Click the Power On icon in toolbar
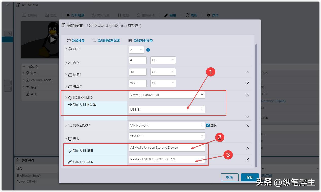The height and width of the screenshot is (192, 321). coord(68,15)
